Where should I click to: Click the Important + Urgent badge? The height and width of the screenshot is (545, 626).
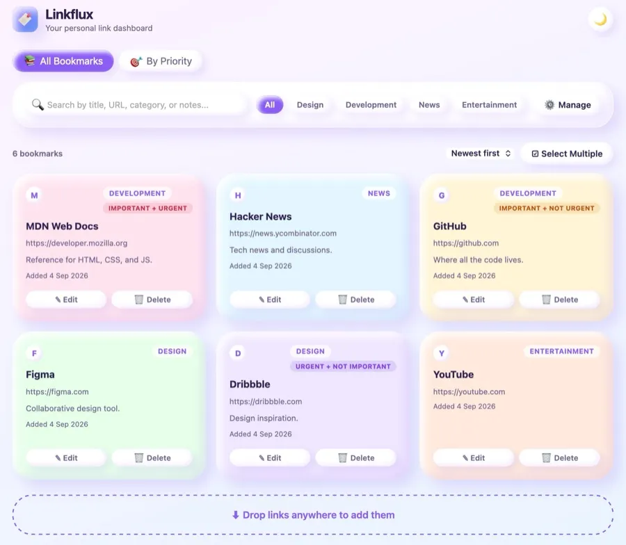tap(147, 209)
